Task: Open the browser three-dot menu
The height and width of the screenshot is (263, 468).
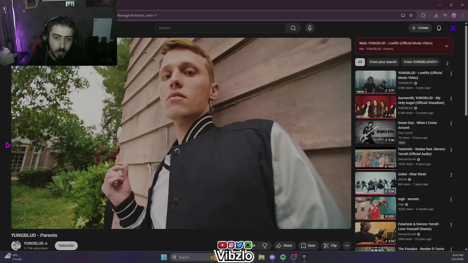Action: pyautogui.click(x=463, y=15)
